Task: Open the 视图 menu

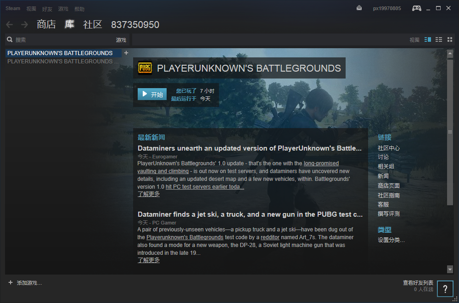Action: (31, 9)
